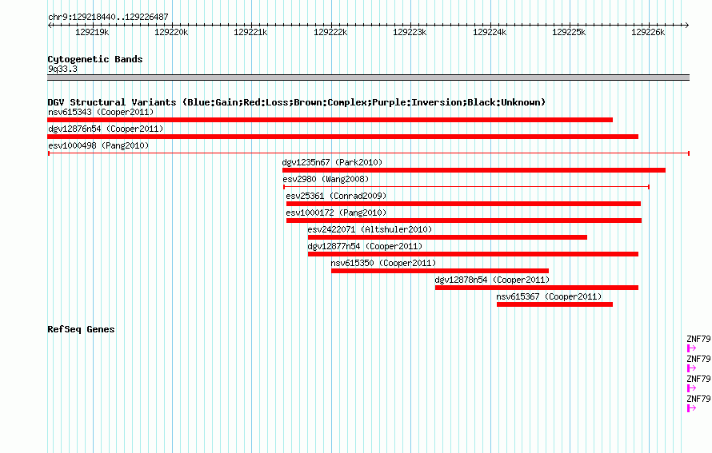Screen dimensions: 712x453
Task: Click the 129226k ruler tick label
Action: pos(648,32)
